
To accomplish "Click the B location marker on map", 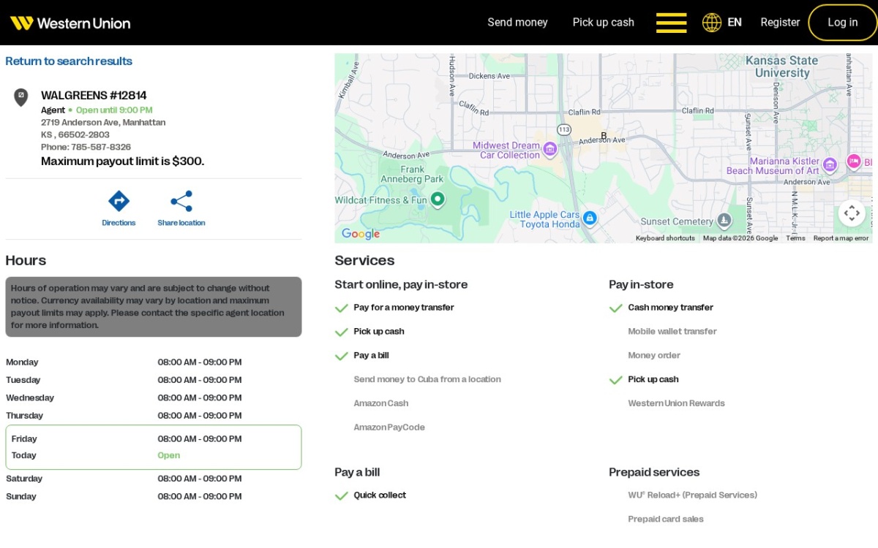I will [x=604, y=135].
